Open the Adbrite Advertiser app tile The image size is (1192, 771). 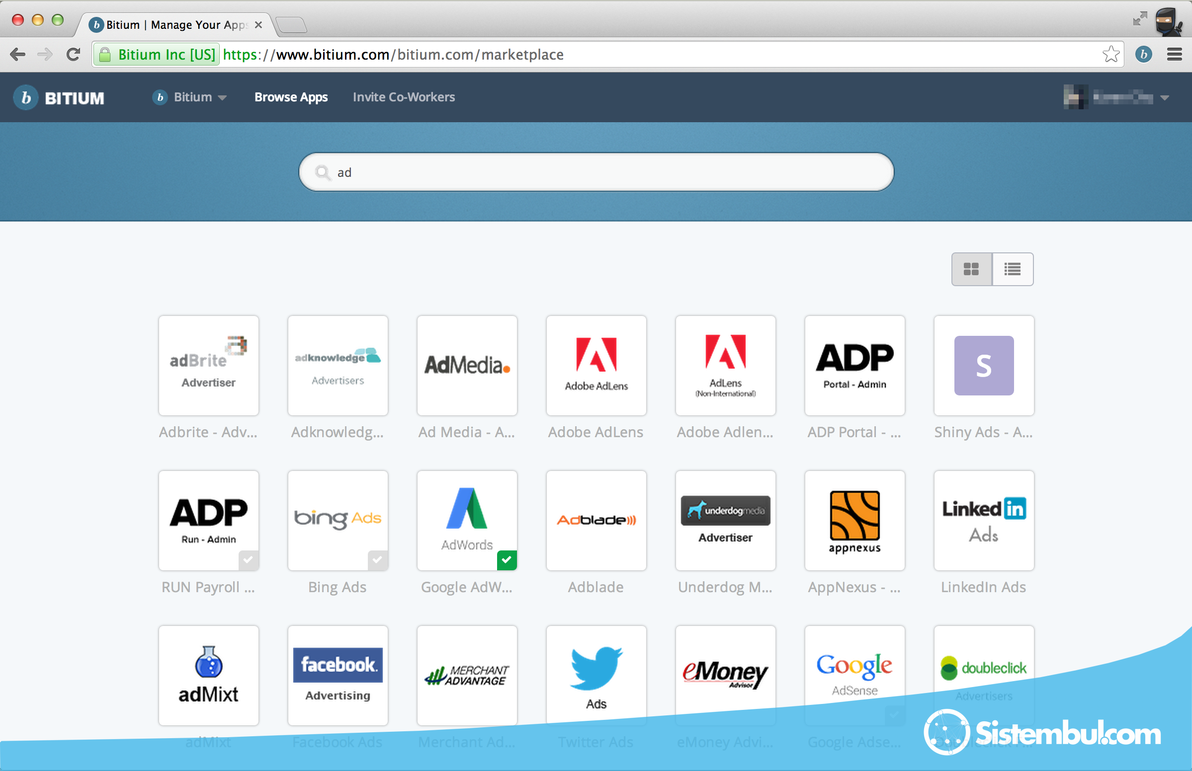coord(208,366)
